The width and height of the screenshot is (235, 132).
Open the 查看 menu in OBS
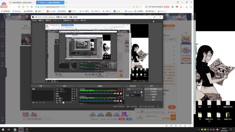click(48, 21)
